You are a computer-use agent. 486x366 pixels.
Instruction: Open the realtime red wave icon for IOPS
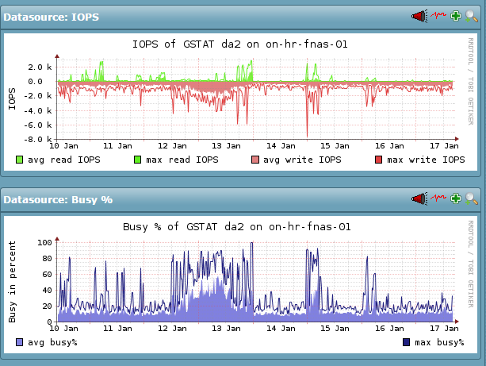click(x=438, y=15)
